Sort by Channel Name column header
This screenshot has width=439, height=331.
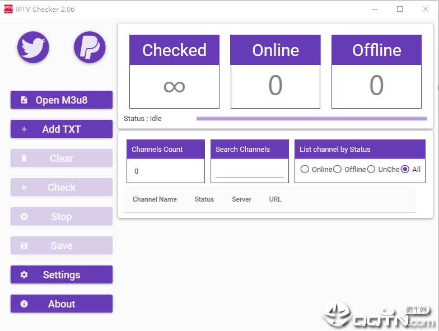(x=155, y=199)
